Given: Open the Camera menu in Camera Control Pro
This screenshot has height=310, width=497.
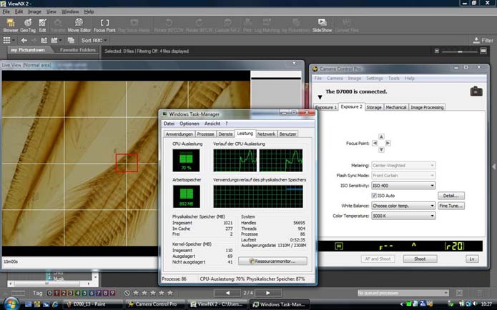Looking at the screenshot, I should (335, 78).
